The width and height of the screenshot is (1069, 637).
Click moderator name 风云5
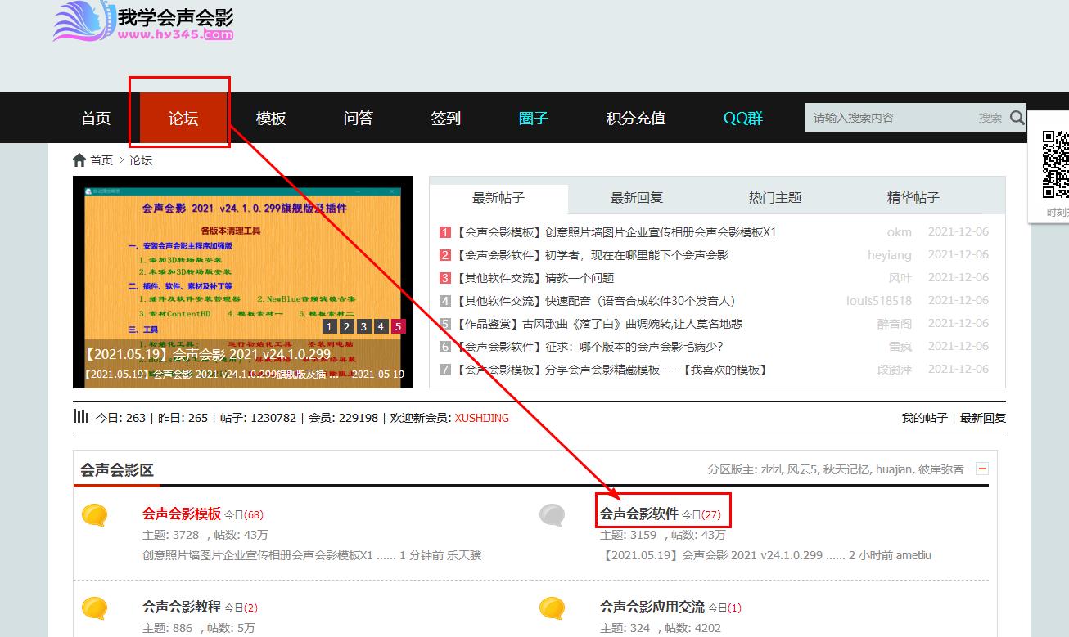803,469
